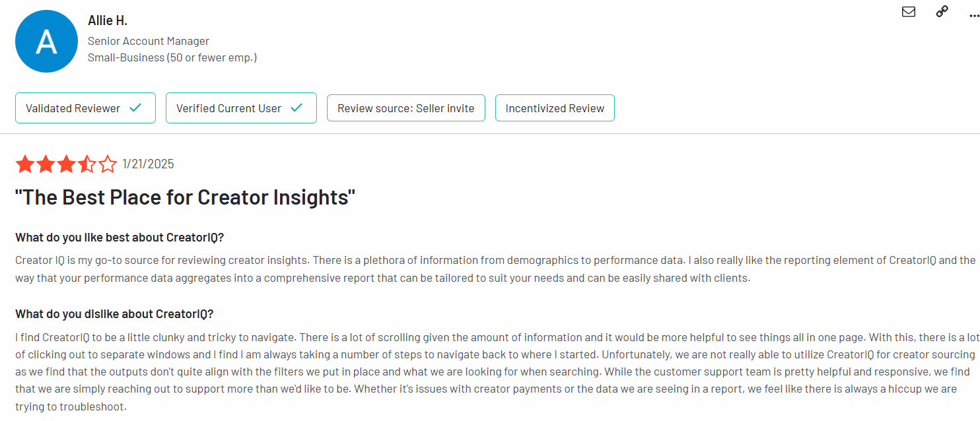Click the Verified Current User badge label

[x=228, y=108]
